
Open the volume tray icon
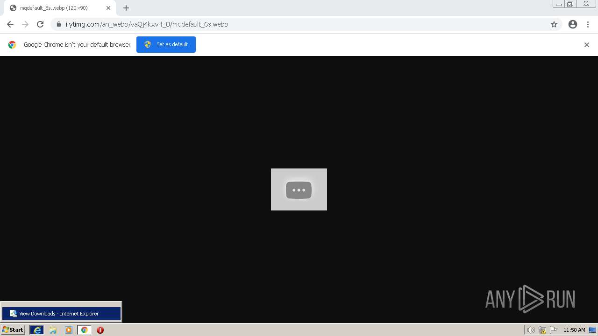click(531, 330)
